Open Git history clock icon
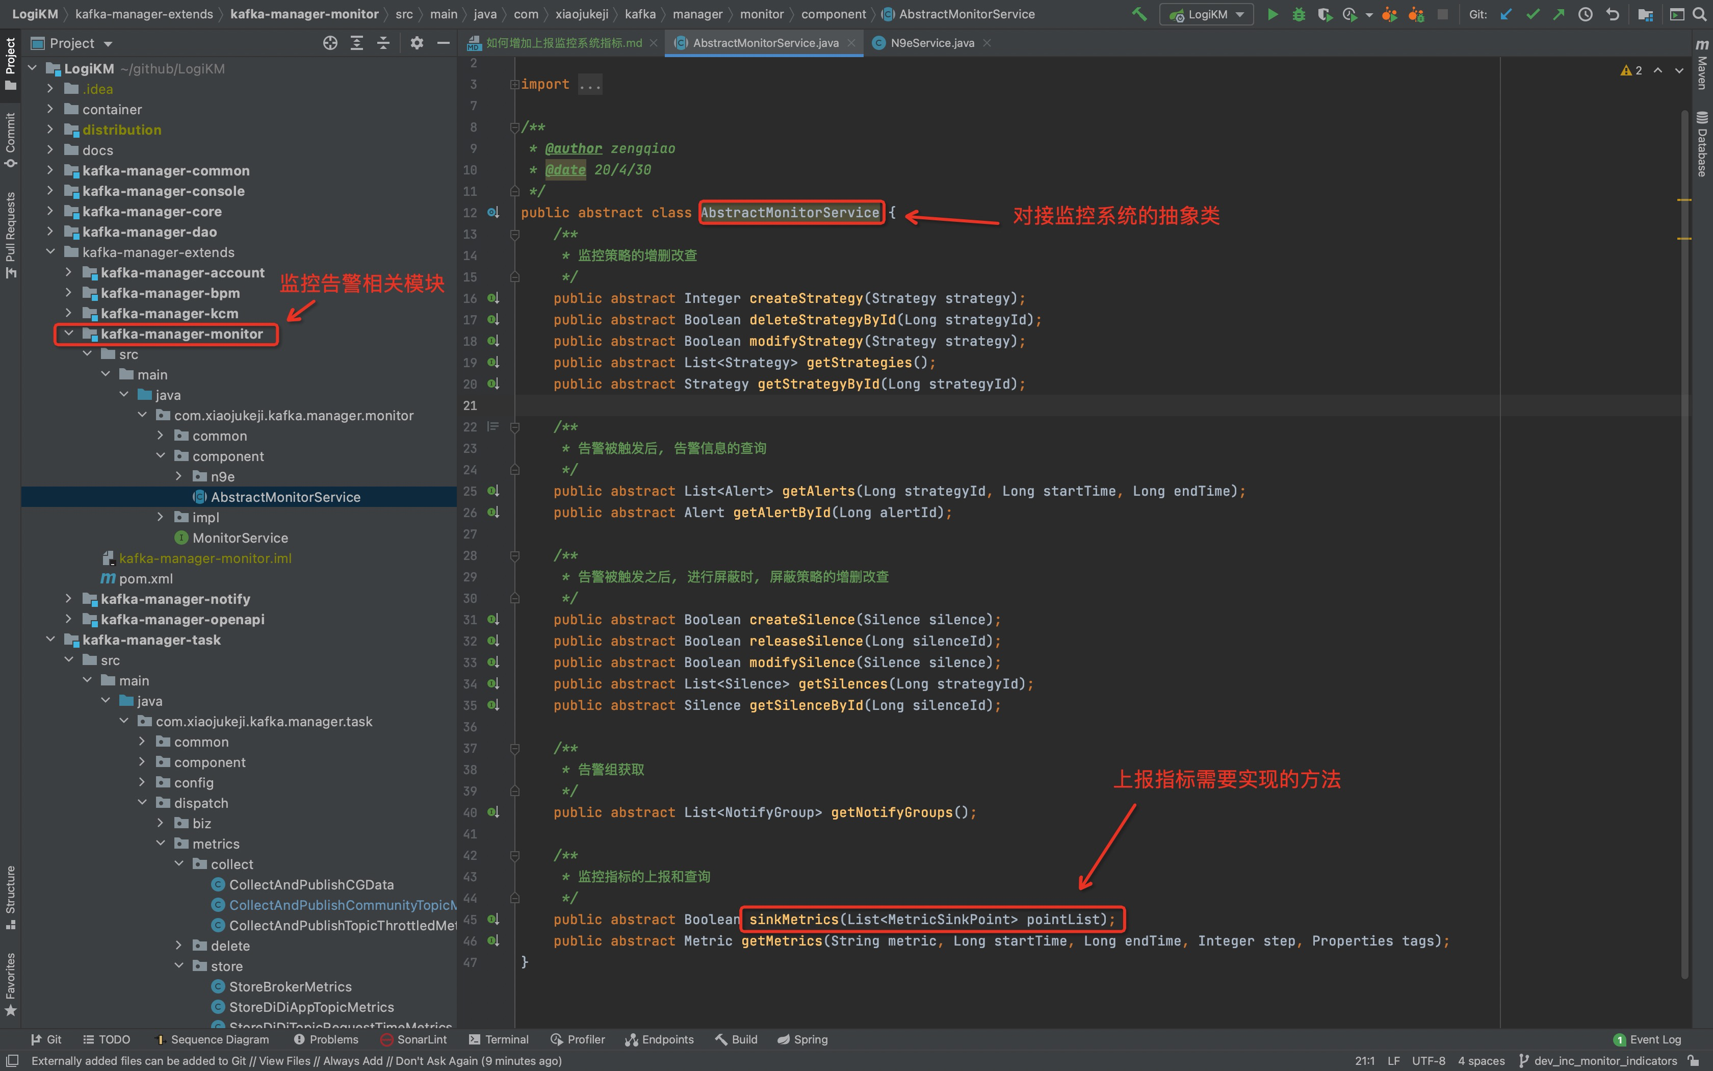This screenshot has height=1071, width=1713. (1586, 14)
